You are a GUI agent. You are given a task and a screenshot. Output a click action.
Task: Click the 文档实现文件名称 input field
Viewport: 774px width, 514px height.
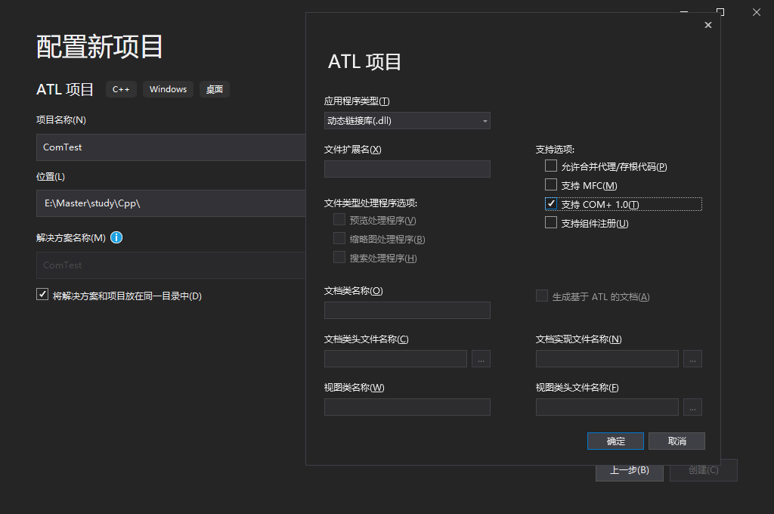(x=607, y=359)
